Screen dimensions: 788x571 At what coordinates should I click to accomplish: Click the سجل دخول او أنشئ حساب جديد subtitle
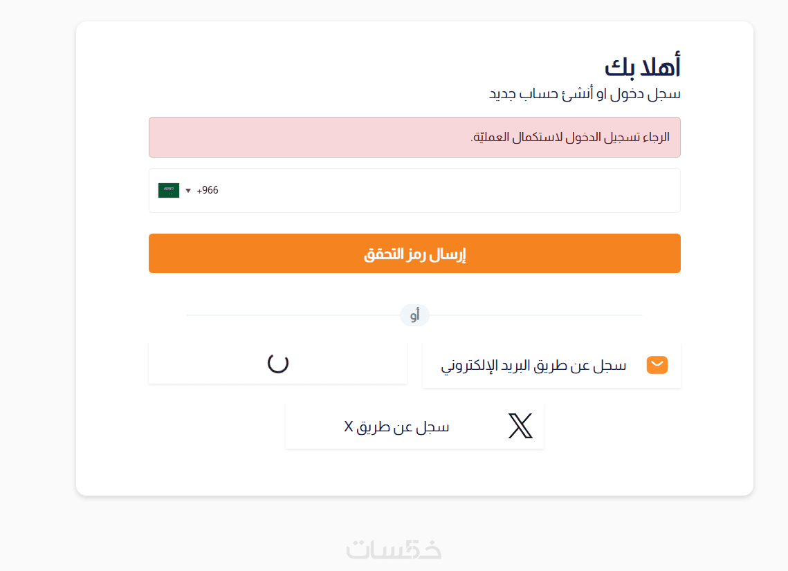(585, 94)
